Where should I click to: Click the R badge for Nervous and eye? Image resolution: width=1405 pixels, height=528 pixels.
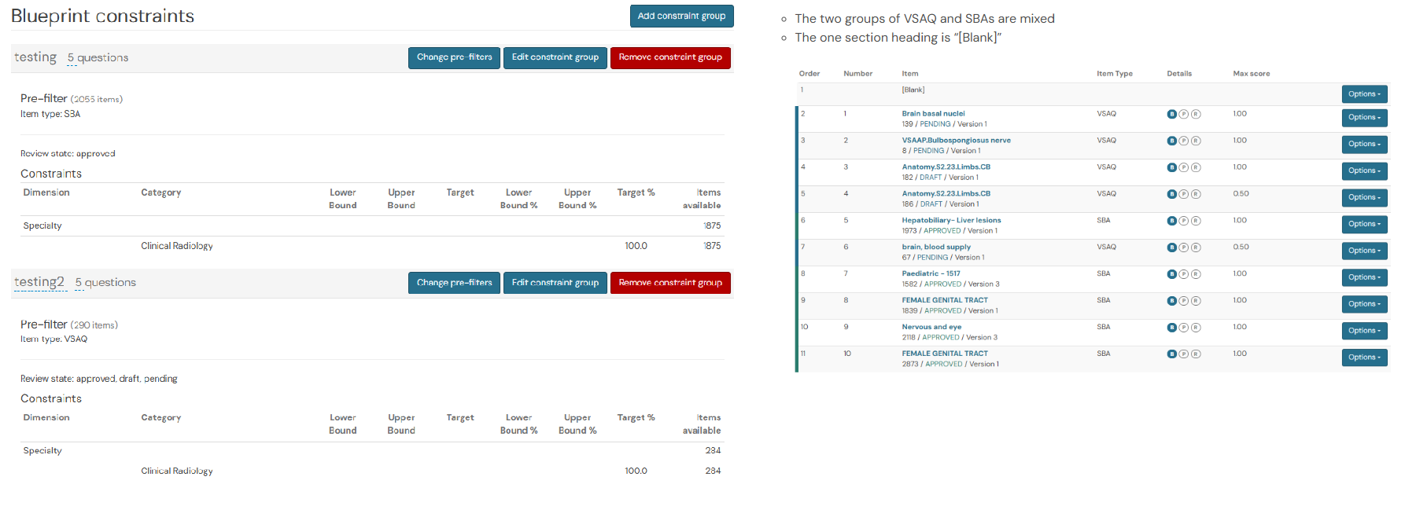click(x=1196, y=328)
